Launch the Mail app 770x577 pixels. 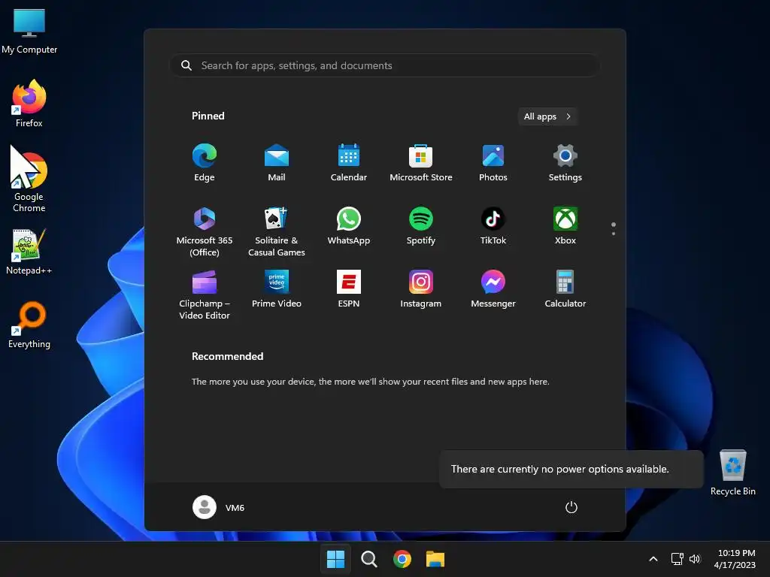[x=277, y=163]
